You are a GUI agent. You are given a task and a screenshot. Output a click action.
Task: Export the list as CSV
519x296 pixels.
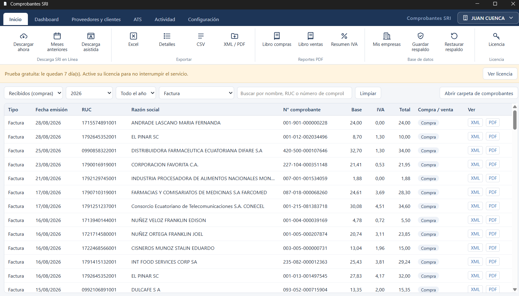point(201,39)
